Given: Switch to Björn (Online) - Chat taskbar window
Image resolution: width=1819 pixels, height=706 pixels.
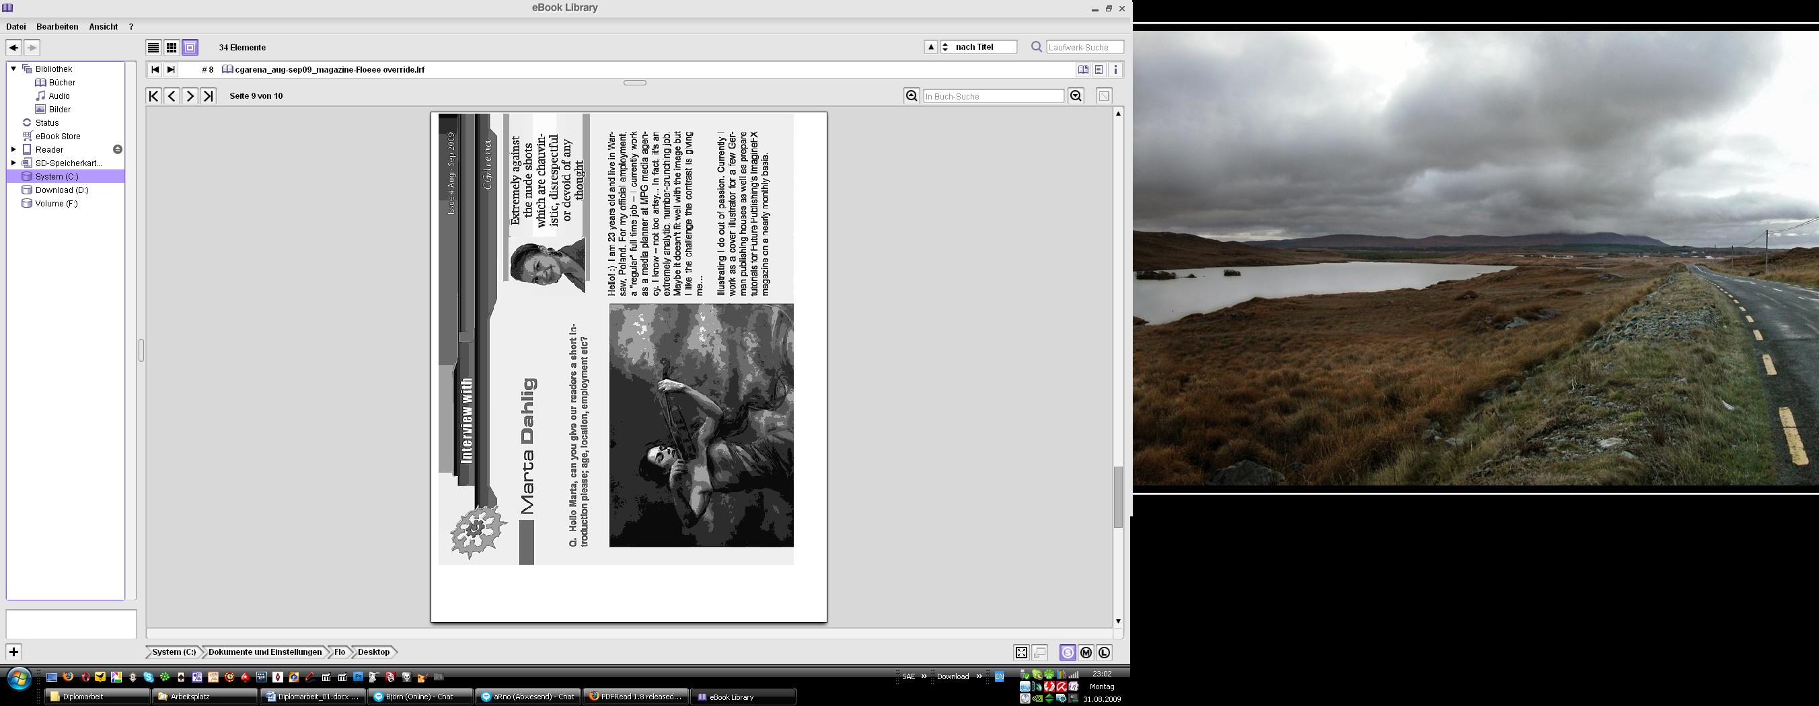Looking at the screenshot, I should coord(420,697).
